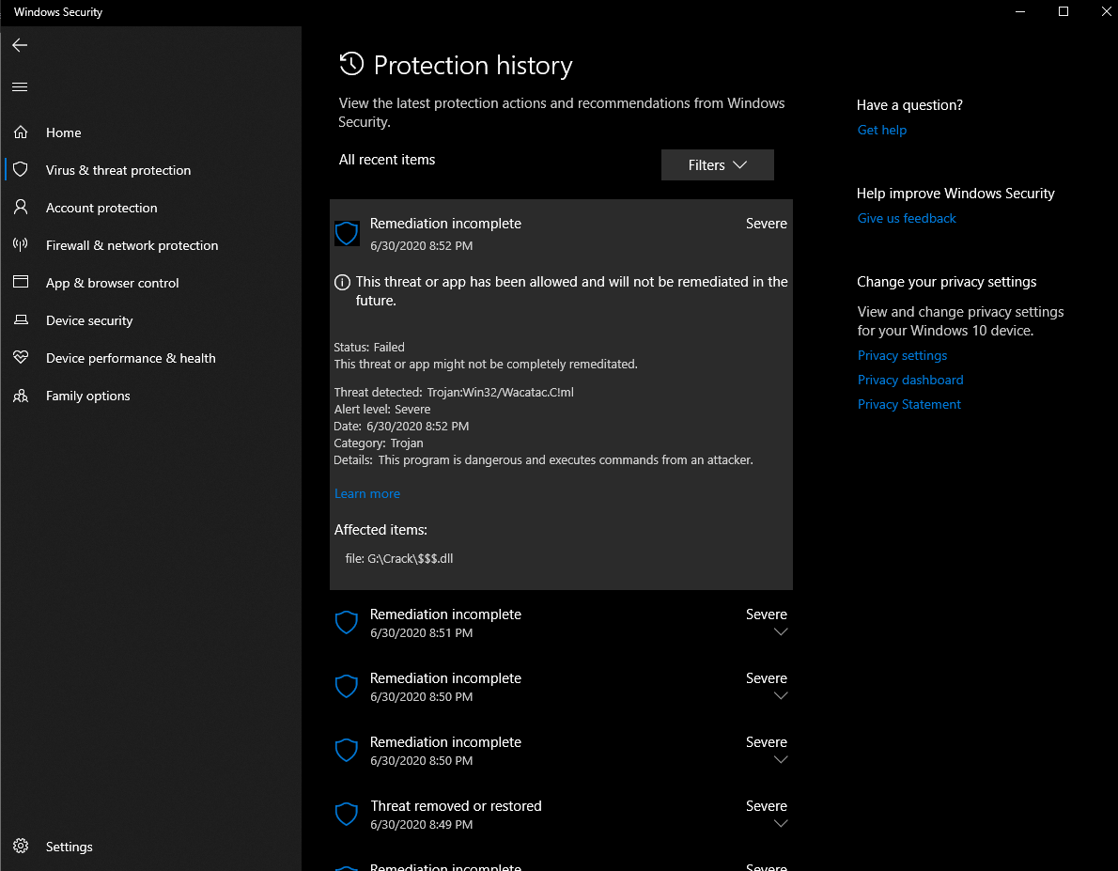Click the Device performance heart icon
This screenshot has width=1118, height=871.
(x=21, y=357)
